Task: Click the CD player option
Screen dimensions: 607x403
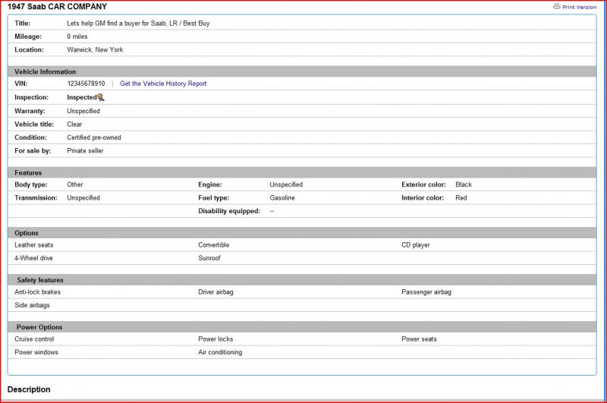Action: (415, 245)
